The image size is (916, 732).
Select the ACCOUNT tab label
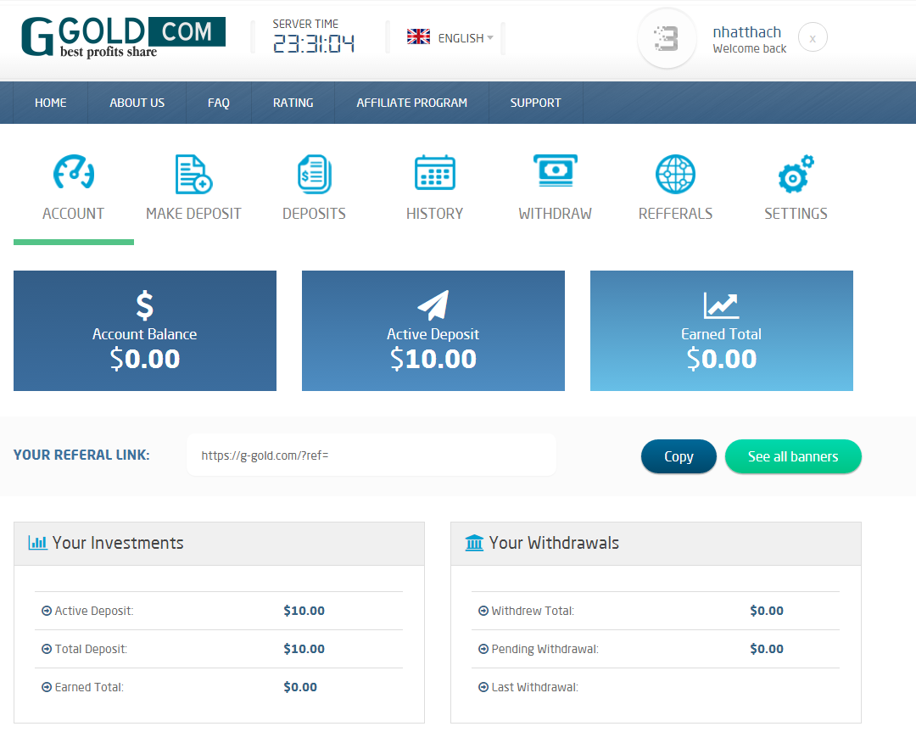pos(74,214)
